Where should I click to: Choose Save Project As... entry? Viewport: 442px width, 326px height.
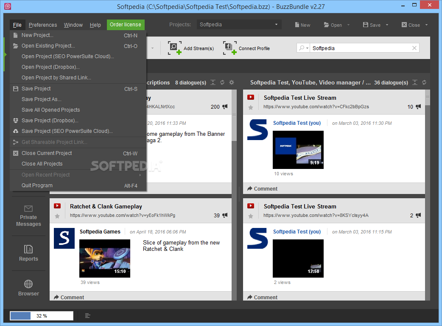(78, 99)
